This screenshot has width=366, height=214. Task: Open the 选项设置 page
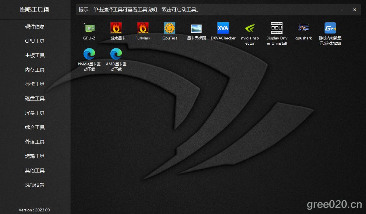35,185
